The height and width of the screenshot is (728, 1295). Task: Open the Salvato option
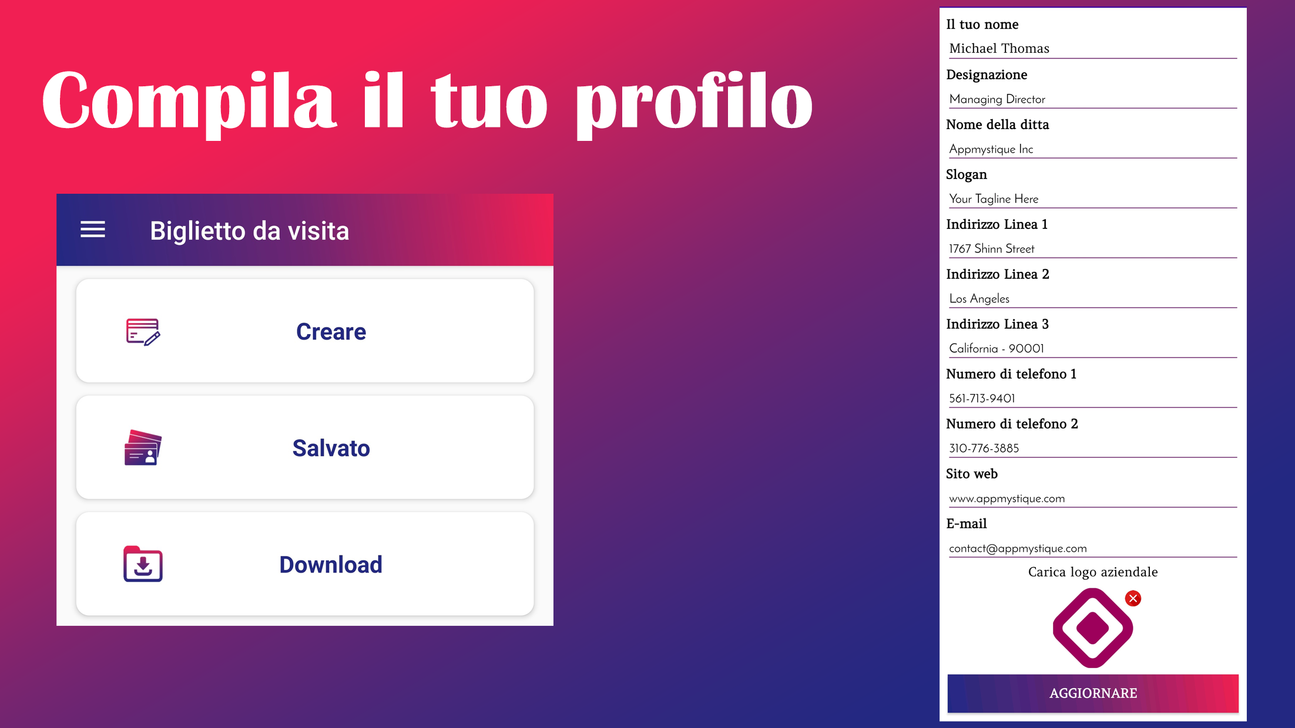click(305, 447)
